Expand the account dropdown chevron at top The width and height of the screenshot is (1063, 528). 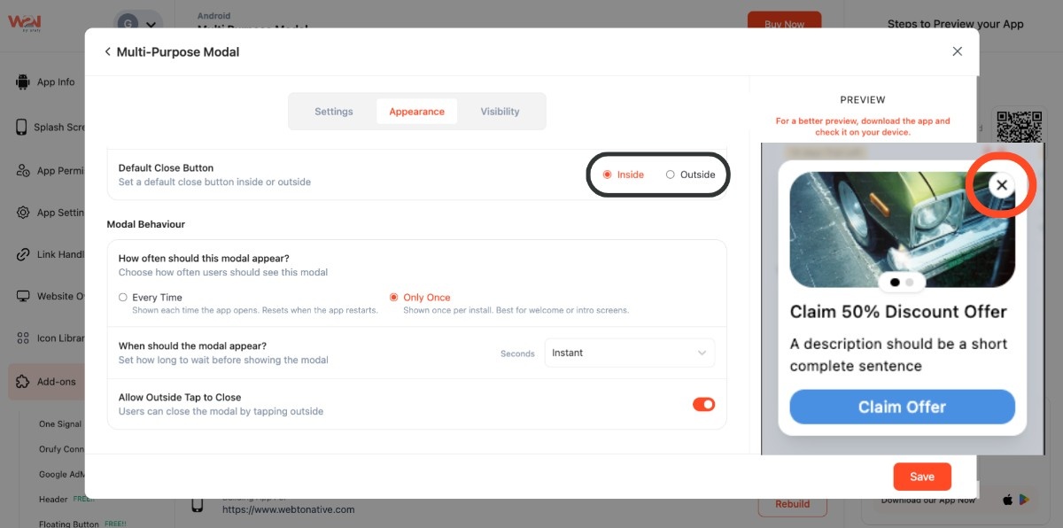click(x=151, y=26)
